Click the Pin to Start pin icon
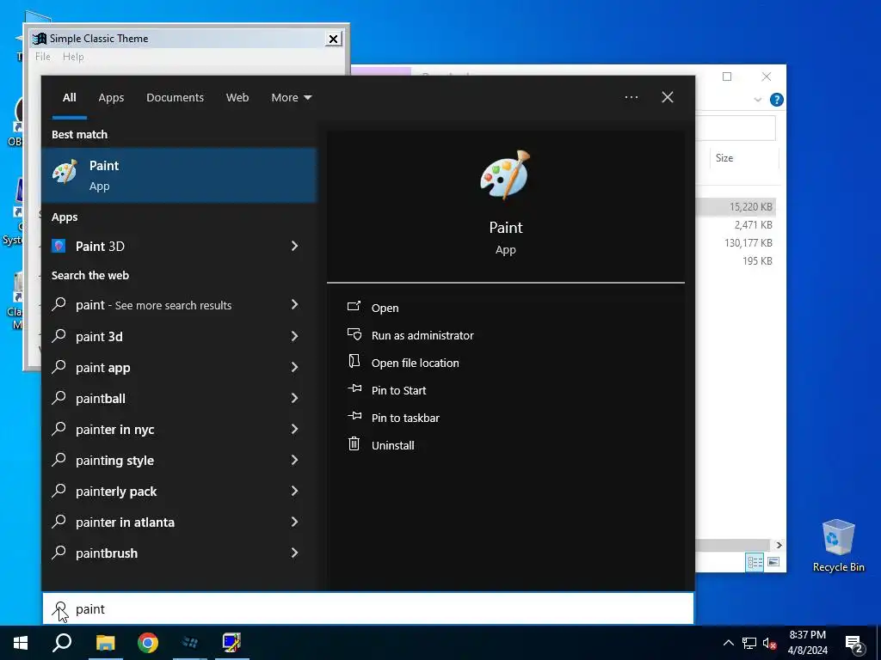881x660 pixels. 354,388
